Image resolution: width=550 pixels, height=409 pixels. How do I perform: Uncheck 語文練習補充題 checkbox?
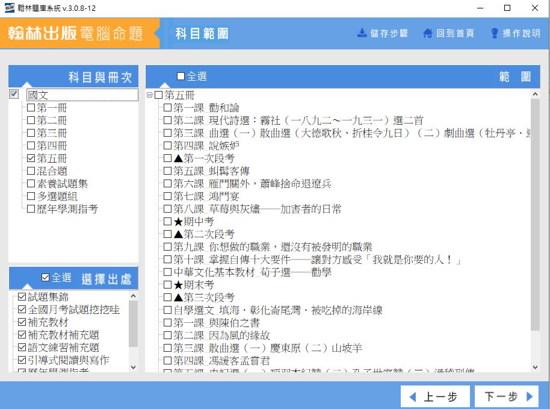point(22,347)
